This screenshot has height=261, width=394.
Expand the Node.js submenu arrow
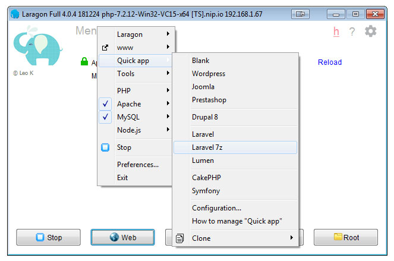(168, 129)
